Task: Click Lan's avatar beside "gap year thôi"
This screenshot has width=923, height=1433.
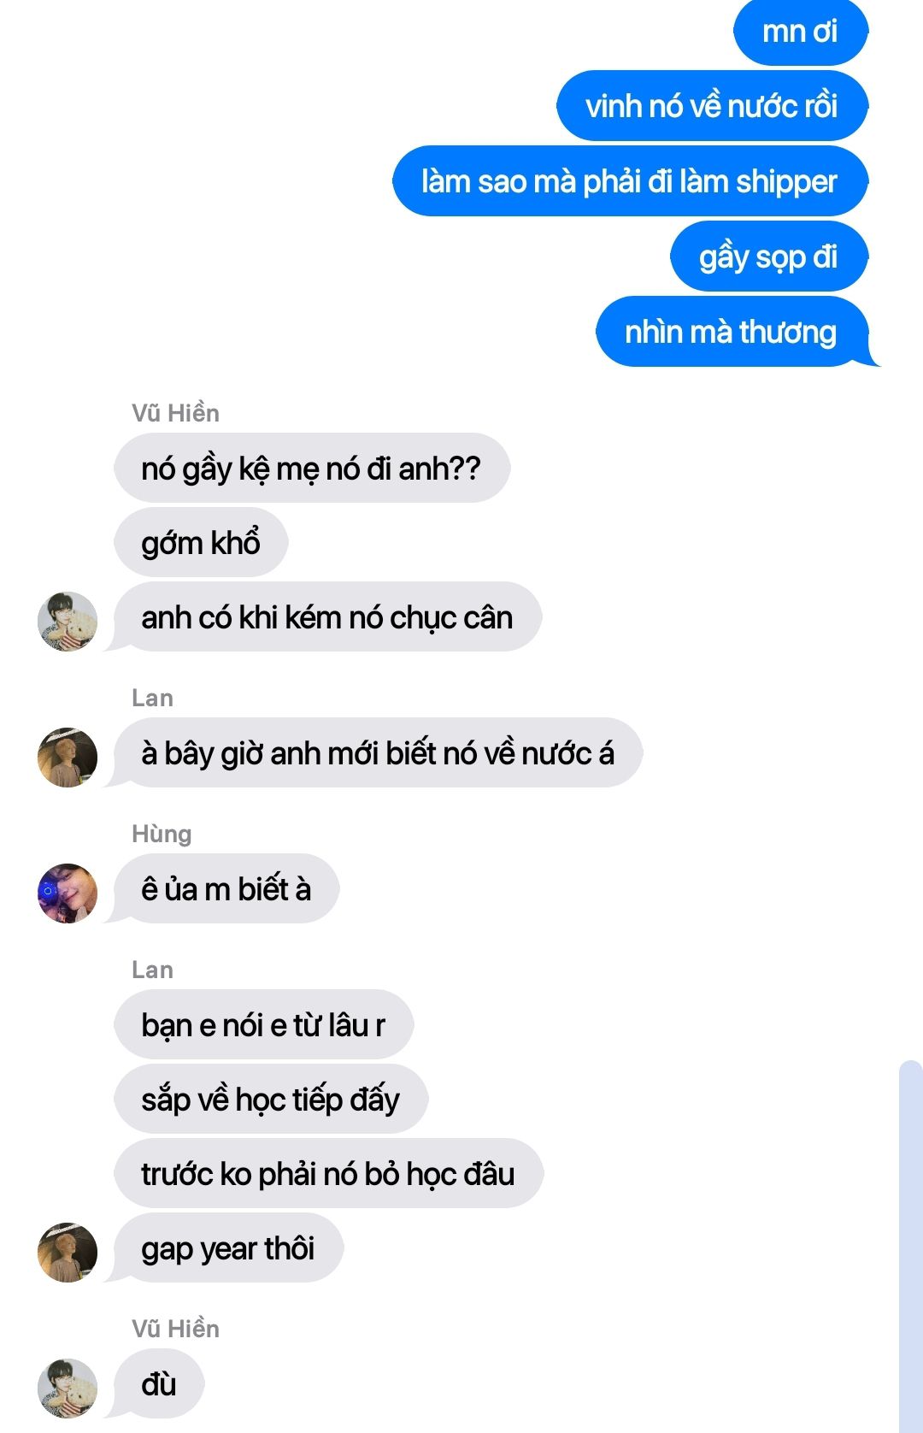Action: coord(68,1252)
